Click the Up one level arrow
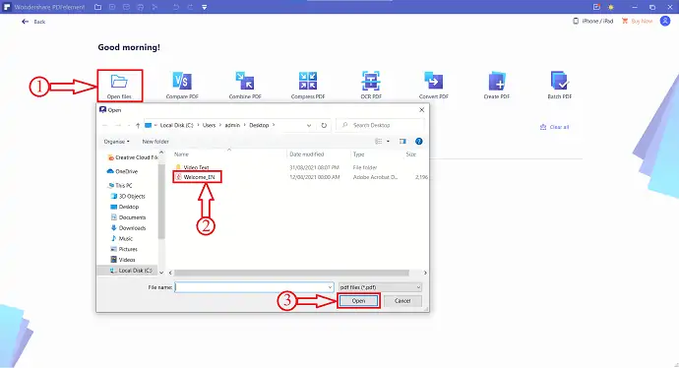Viewport: 679px width, 368px height. point(138,125)
